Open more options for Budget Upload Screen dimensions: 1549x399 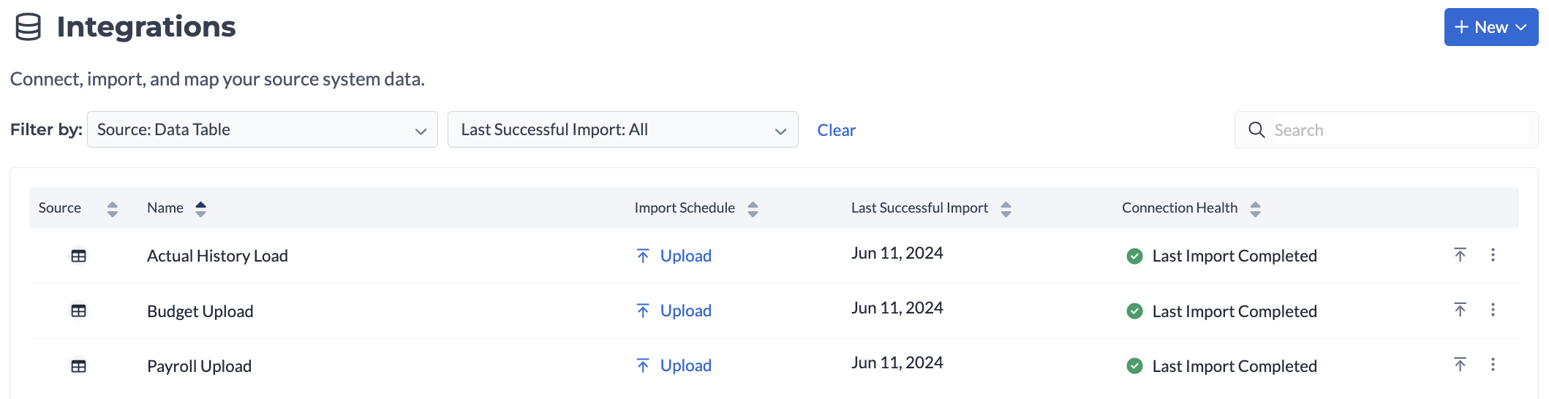[1493, 310]
